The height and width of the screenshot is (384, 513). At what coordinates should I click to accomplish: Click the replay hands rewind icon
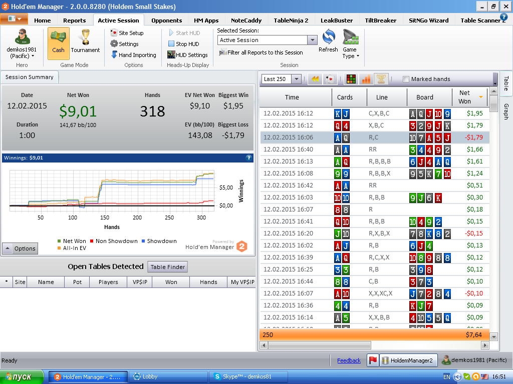pyautogui.click(x=315, y=79)
